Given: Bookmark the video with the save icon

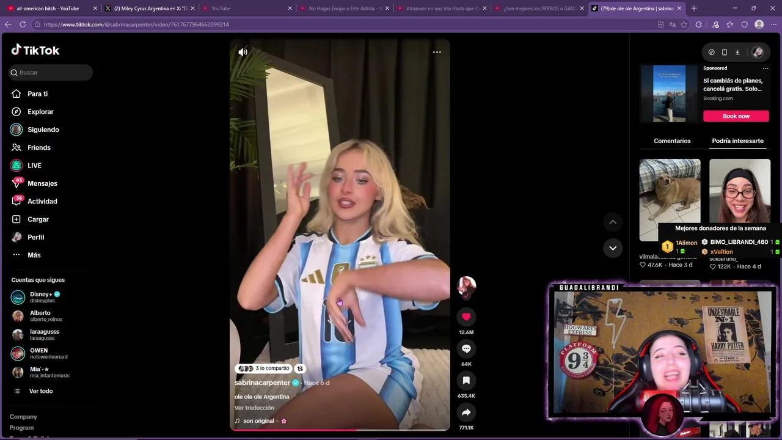Looking at the screenshot, I should click(x=466, y=380).
